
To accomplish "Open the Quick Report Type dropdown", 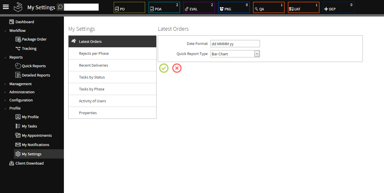I will (256, 54).
